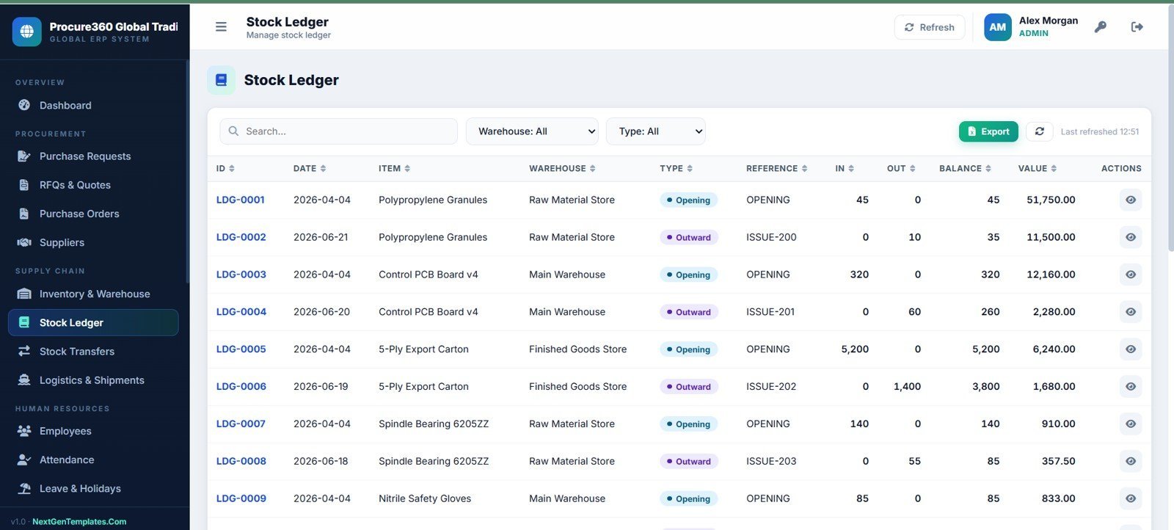This screenshot has width=1174, height=530.
Task: Click the Purchase Orders file icon
Action: [x=24, y=214]
